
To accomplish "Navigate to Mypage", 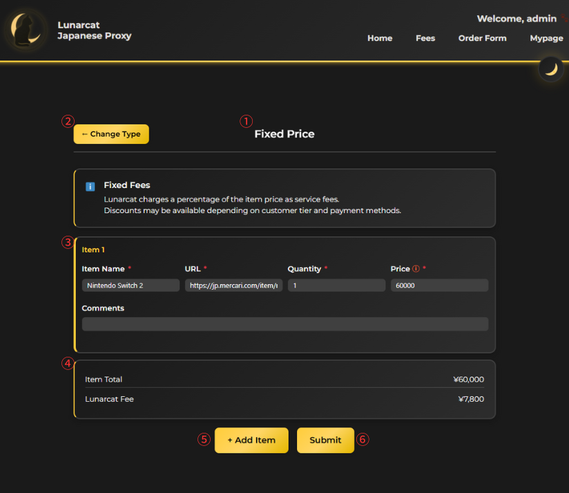I will click(x=546, y=38).
